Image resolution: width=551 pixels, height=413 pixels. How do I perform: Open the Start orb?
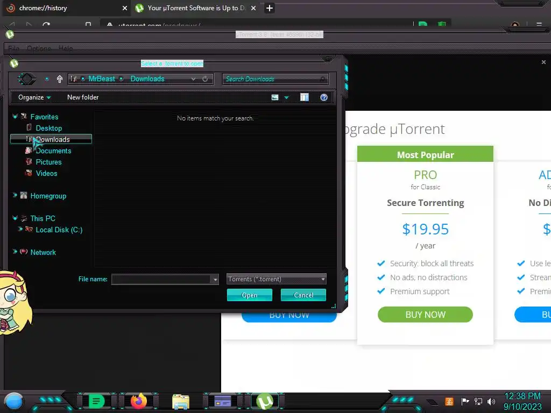click(x=14, y=401)
